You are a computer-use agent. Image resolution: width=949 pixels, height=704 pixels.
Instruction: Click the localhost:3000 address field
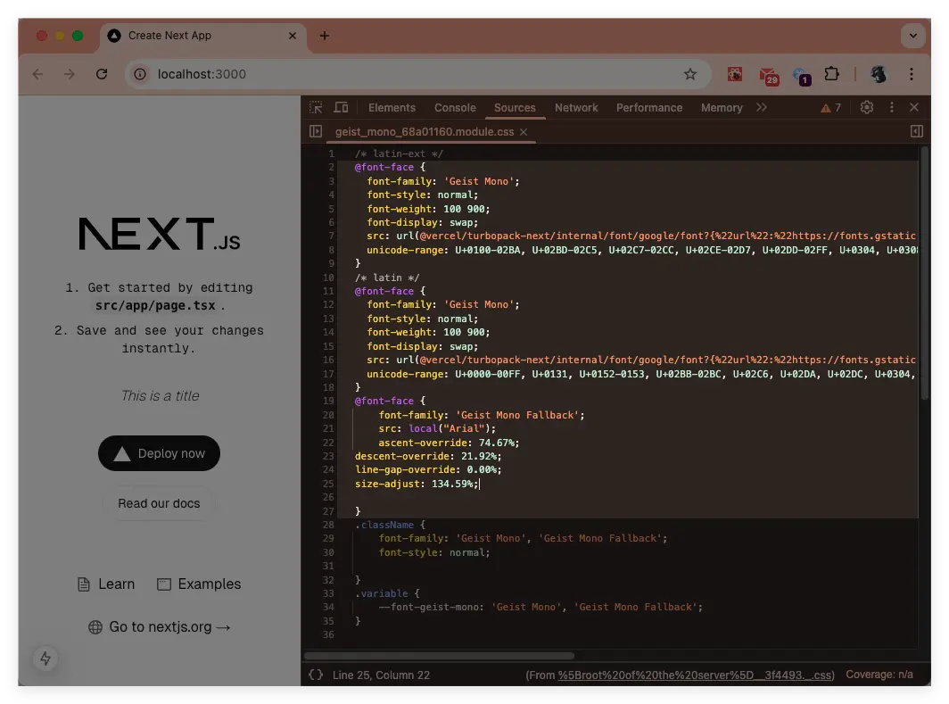417,74
